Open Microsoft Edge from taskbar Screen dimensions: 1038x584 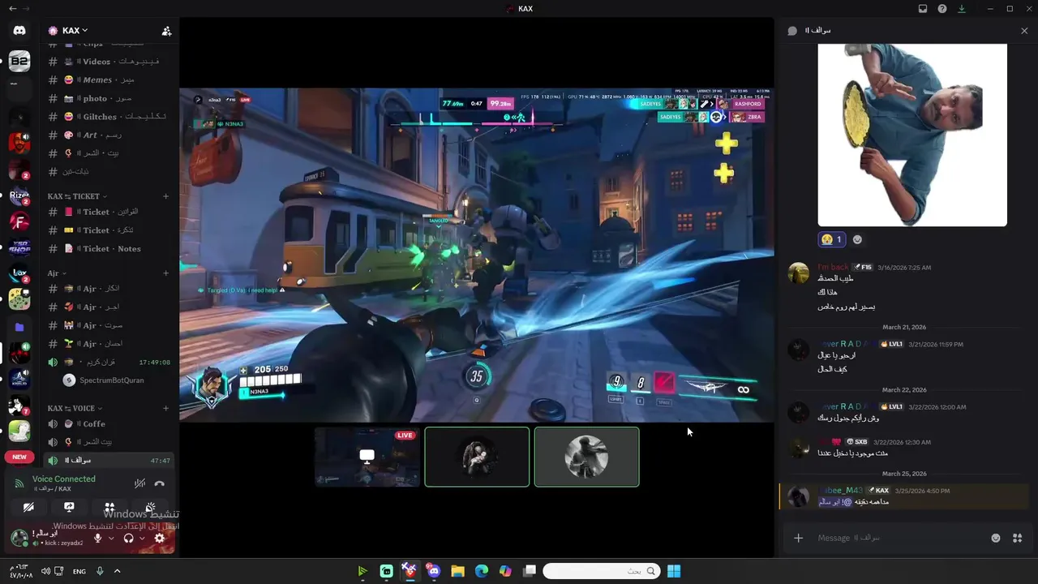tap(481, 571)
